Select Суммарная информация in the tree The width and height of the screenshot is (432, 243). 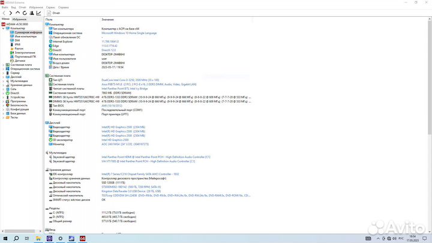tap(28, 32)
